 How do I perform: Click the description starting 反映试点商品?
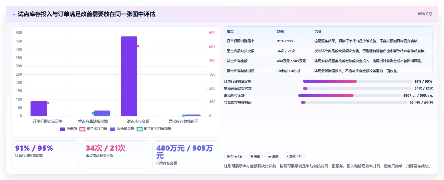click(370, 51)
